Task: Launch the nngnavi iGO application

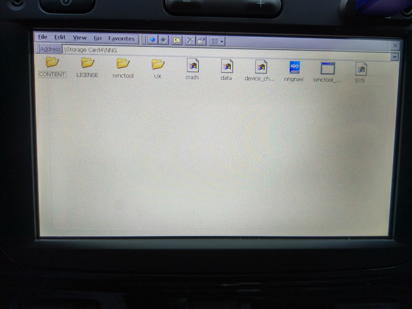Action: pyautogui.click(x=294, y=67)
